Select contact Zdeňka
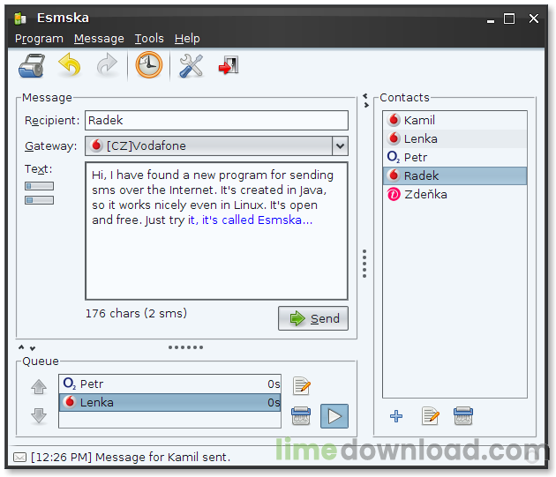 (x=455, y=194)
